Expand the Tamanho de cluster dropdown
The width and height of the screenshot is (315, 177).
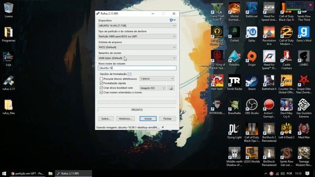coord(137,58)
